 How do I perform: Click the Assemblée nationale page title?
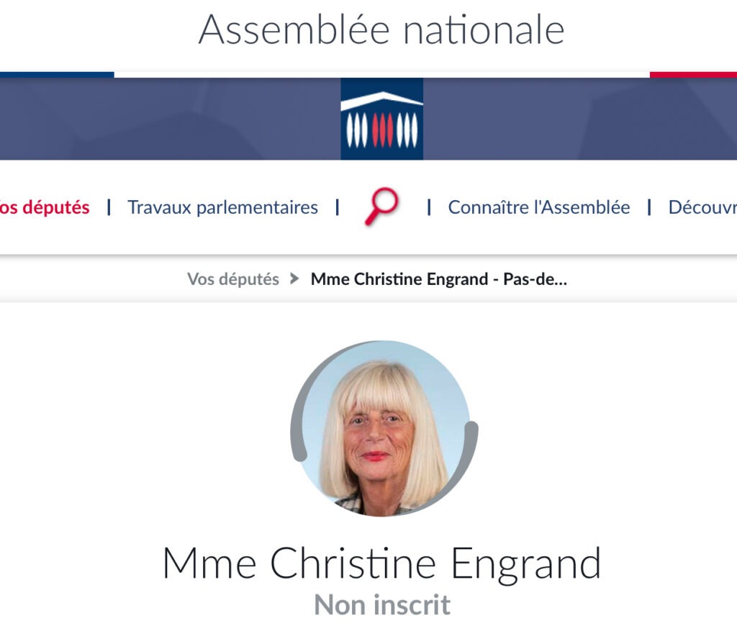click(x=381, y=30)
